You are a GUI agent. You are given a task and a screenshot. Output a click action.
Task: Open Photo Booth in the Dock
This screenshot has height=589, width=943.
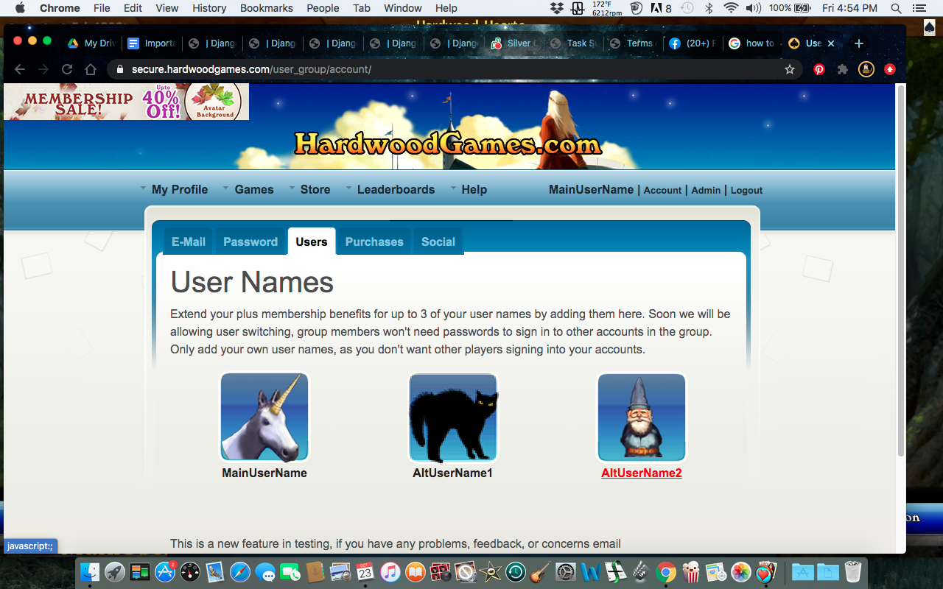tap(441, 572)
